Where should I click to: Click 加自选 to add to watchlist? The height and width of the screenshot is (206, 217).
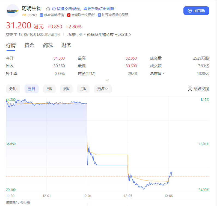[196, 11]
